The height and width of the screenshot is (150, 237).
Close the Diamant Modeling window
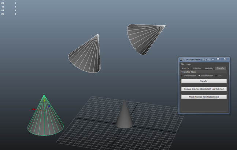(x=225, y=59)
